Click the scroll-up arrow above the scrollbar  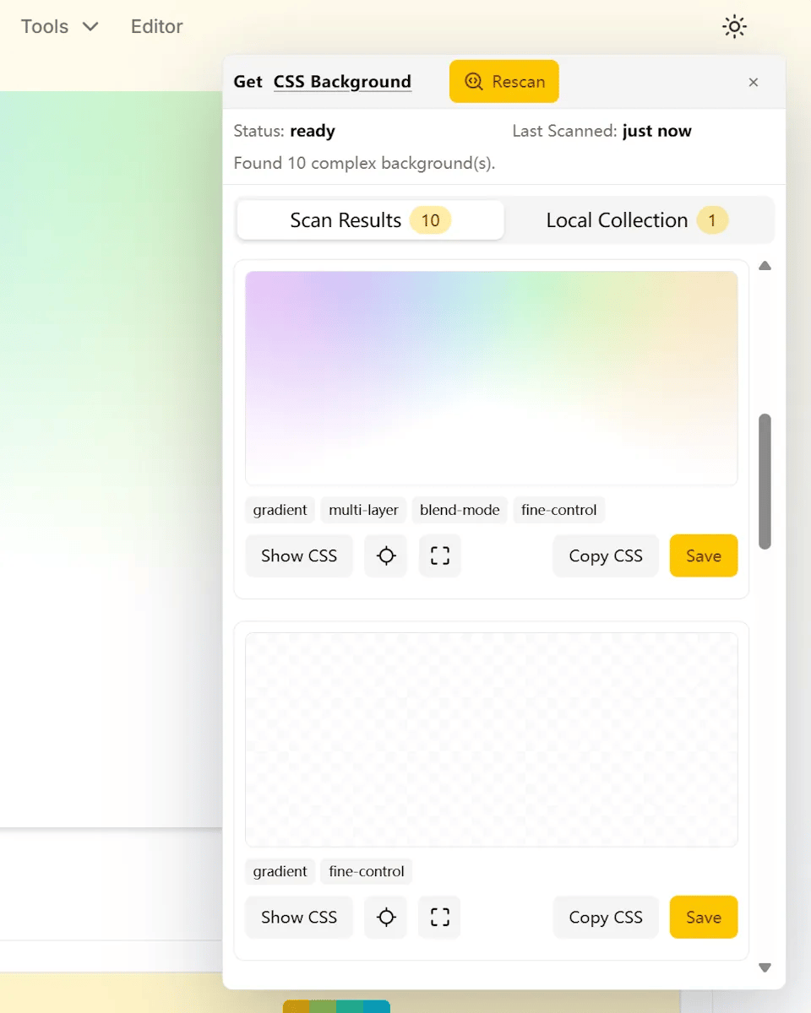765,266
